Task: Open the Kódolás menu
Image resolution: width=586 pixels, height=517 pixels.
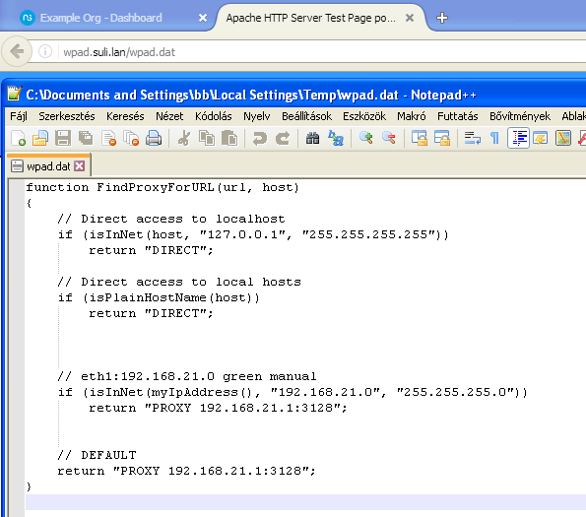Action: (x=214, y=116)
